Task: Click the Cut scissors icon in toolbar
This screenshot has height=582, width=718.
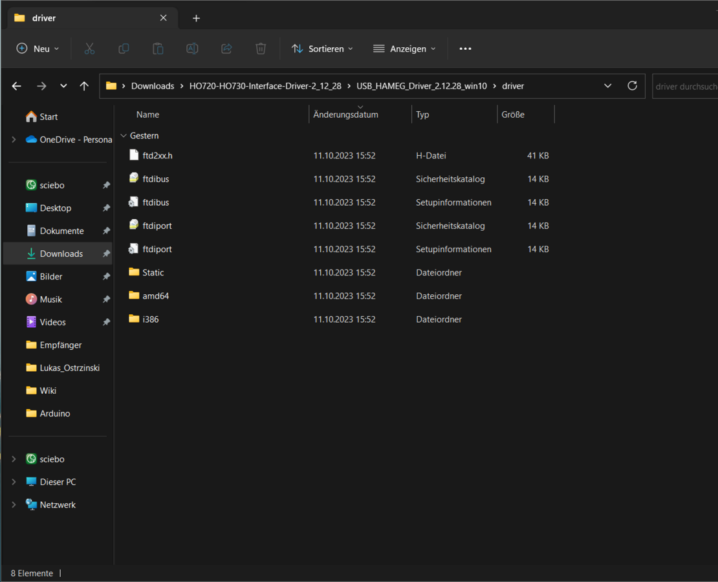Action: point(89,48)
